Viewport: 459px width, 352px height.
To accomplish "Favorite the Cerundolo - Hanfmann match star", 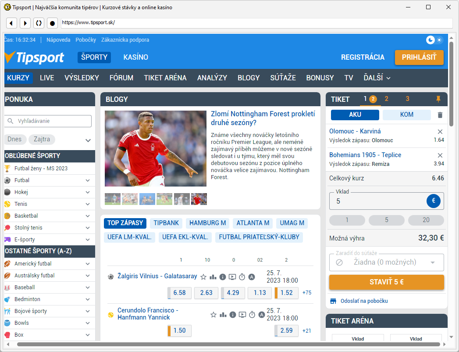I will pos(213,315).
